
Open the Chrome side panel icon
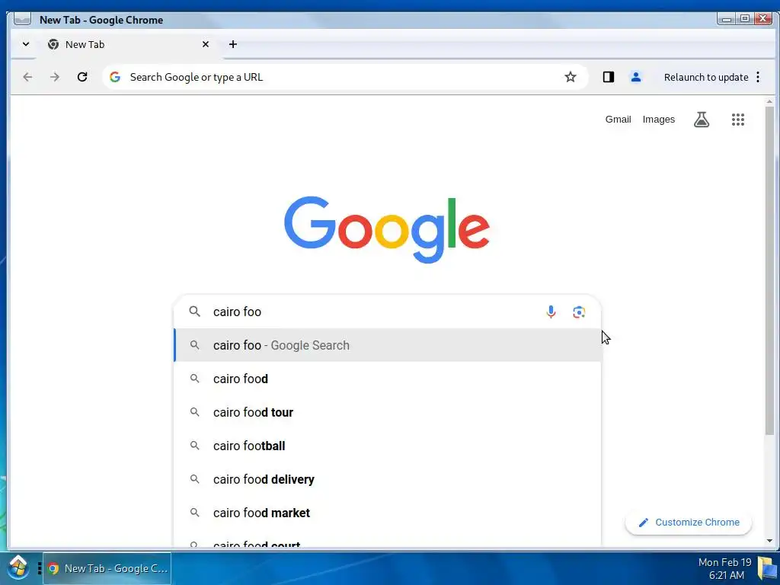click(609, 77)
